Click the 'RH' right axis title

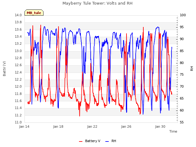click(x=192, y=69)
